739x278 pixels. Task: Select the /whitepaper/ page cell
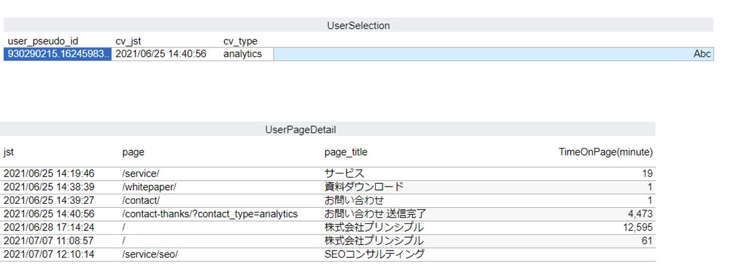(149, 187)
